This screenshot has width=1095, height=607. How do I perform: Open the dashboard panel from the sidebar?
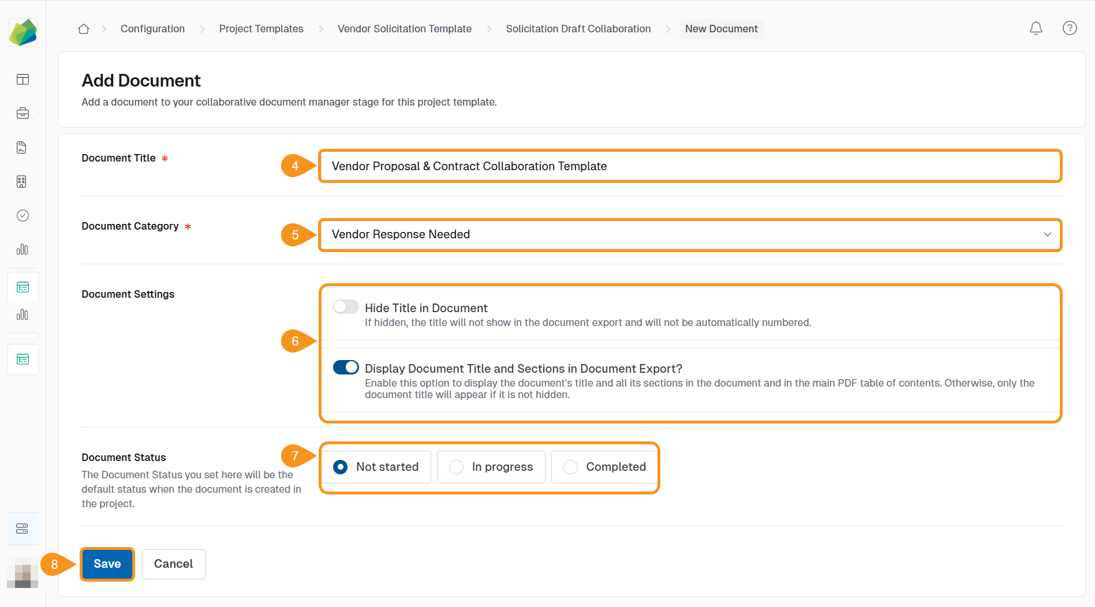point(23,80)
